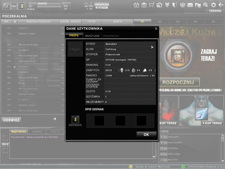Go to room list page 02

tap(160, 21)
